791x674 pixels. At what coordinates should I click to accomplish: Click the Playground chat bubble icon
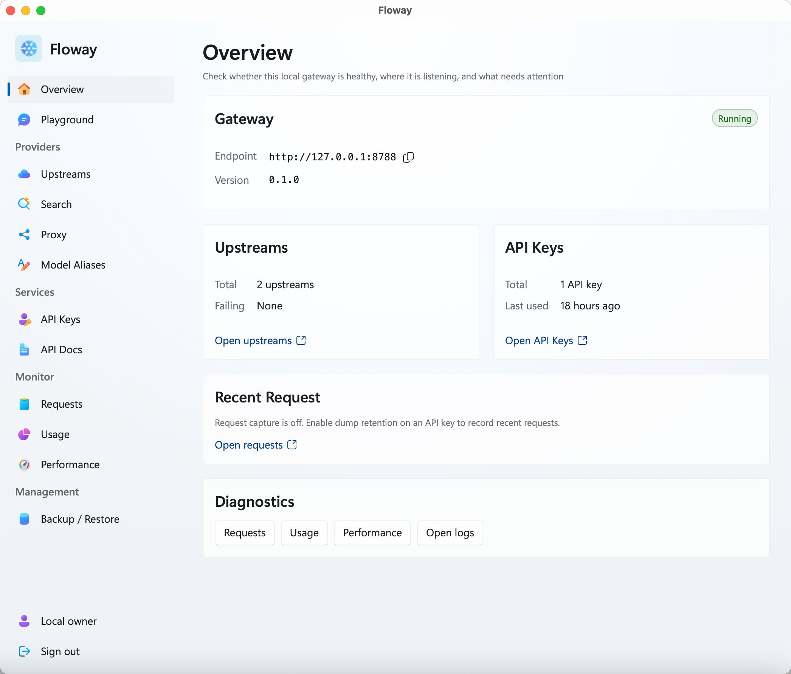point(24,120)
